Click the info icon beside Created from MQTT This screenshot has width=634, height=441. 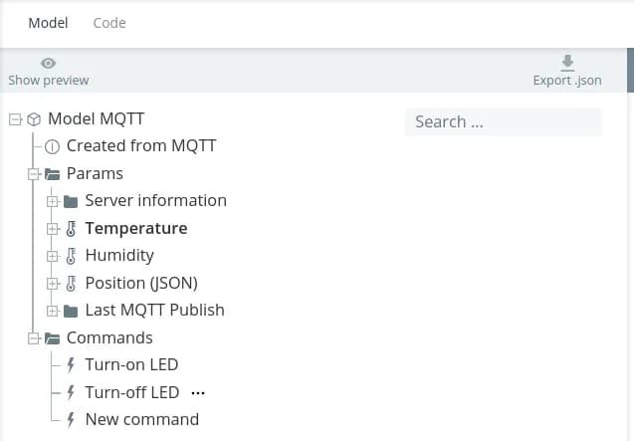(x=53, y=146)
